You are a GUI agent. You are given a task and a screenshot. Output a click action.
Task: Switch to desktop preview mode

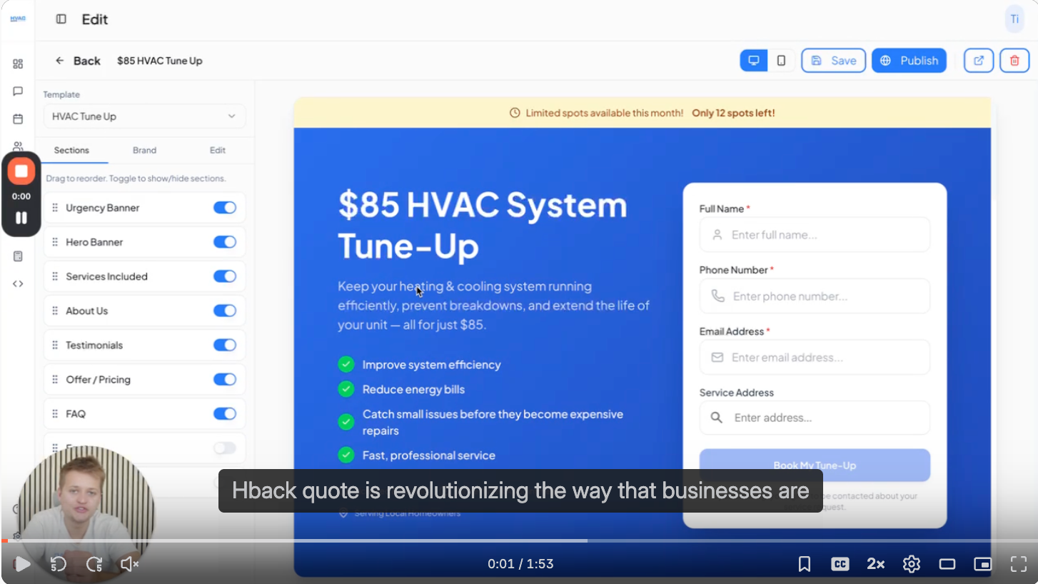[753, 61]
